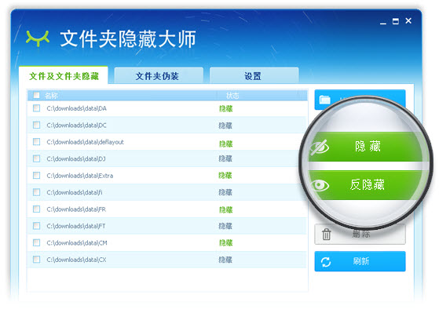This screenshot has height=313, width=439.
Task: Click the 状态 column header
Action: (232, 96)
